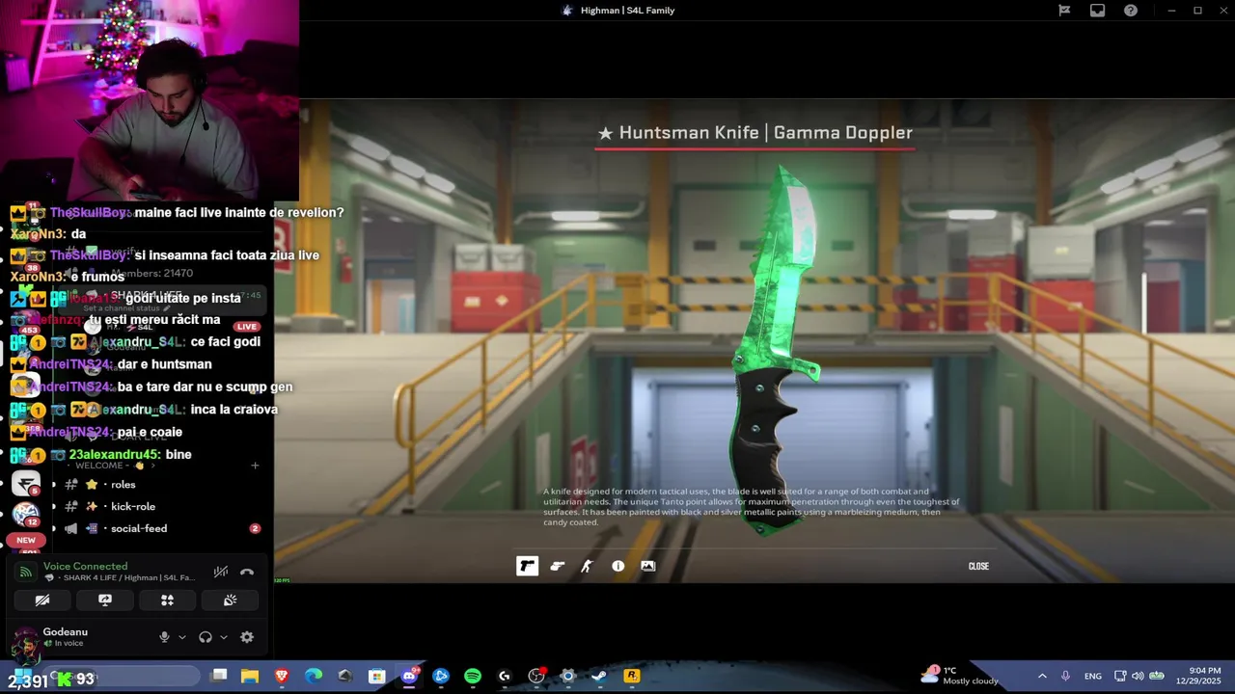The width and height of the screenshot is (1235, 694).
Task: Open Discord user settings gear
Action: pos(247,637)
